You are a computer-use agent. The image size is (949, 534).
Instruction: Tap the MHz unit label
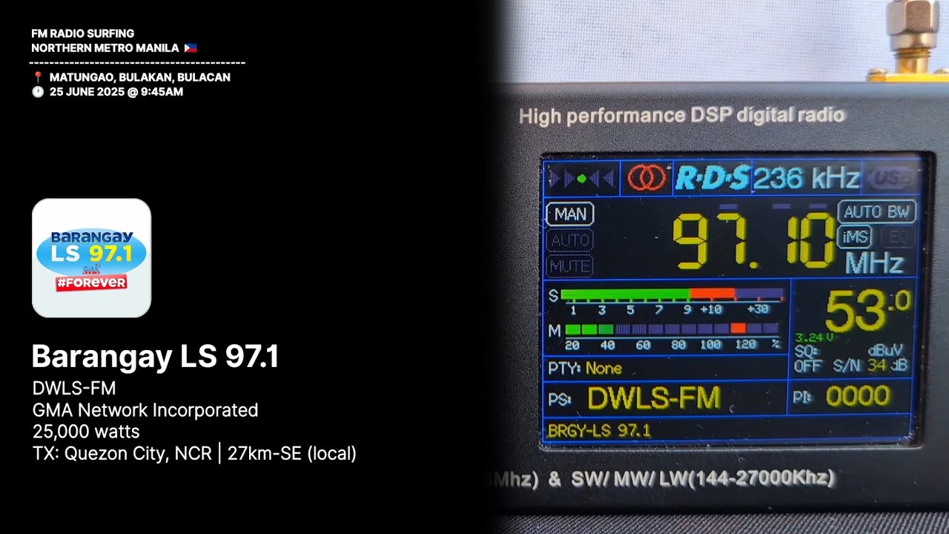coord(876,263)
